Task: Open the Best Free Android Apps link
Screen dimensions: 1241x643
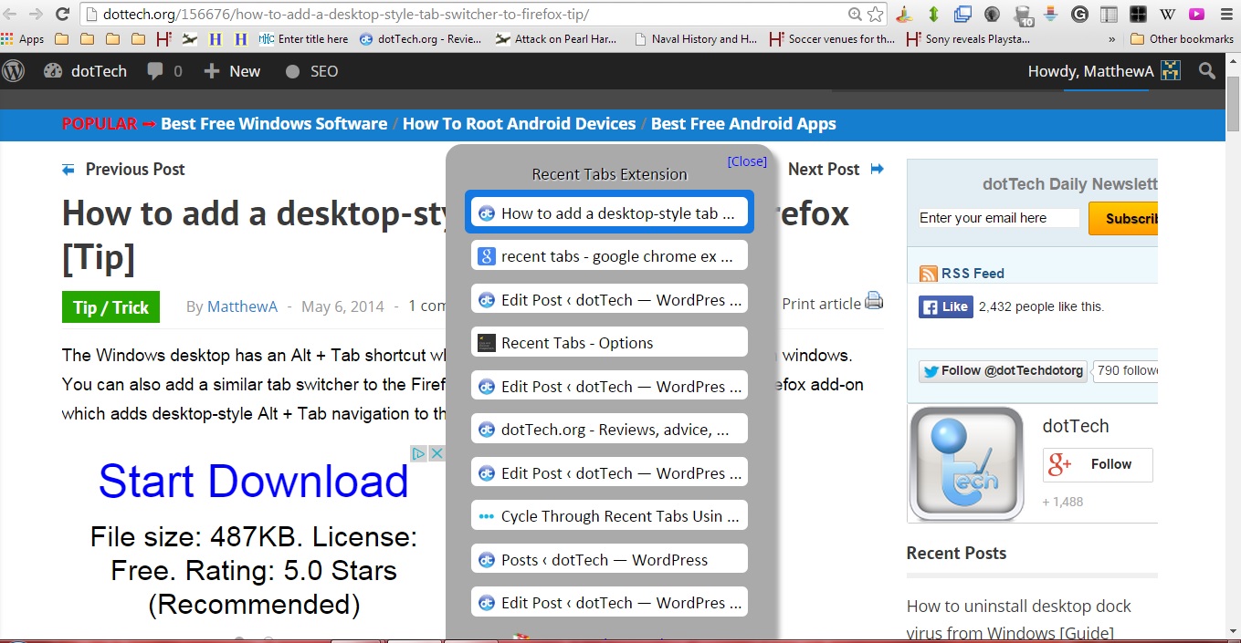Action: pyautogui.click(x=743, y=124)
